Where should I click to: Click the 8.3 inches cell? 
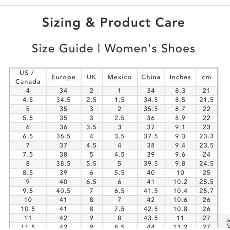tap(180, 91)
